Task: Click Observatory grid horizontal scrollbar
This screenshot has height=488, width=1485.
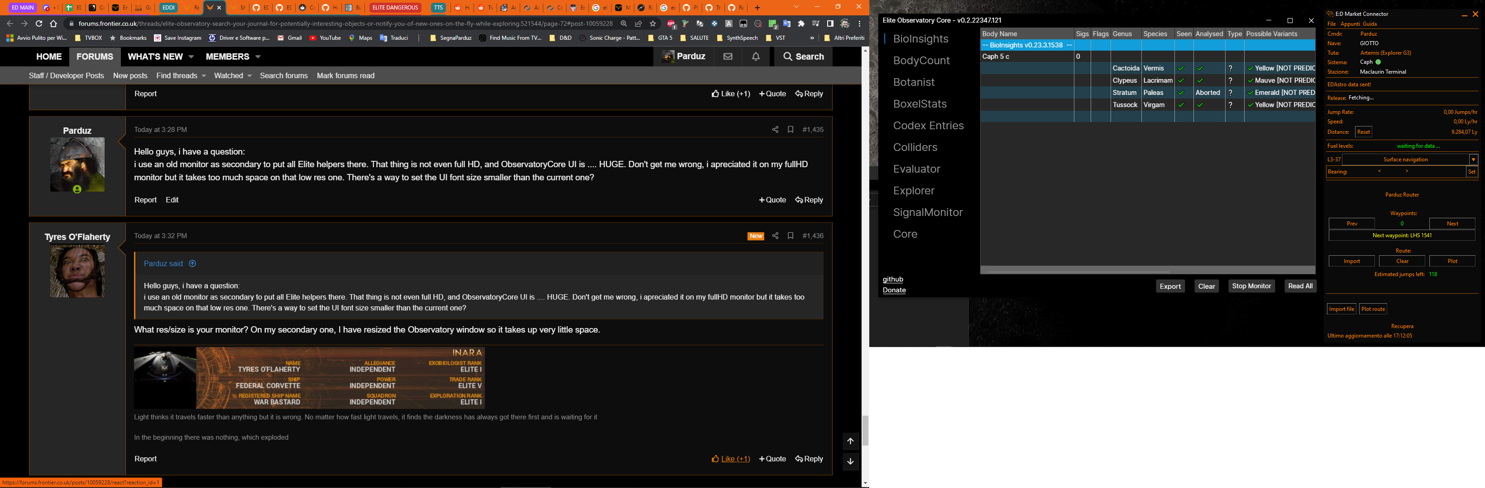Action: [x=1078, y=272]
